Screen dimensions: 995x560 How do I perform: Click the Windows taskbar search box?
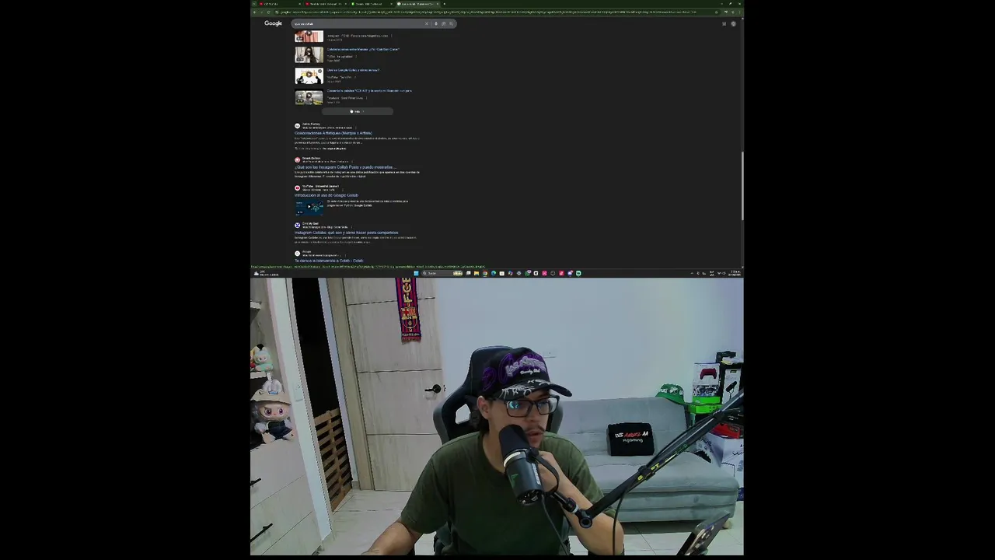pos(442,273)
